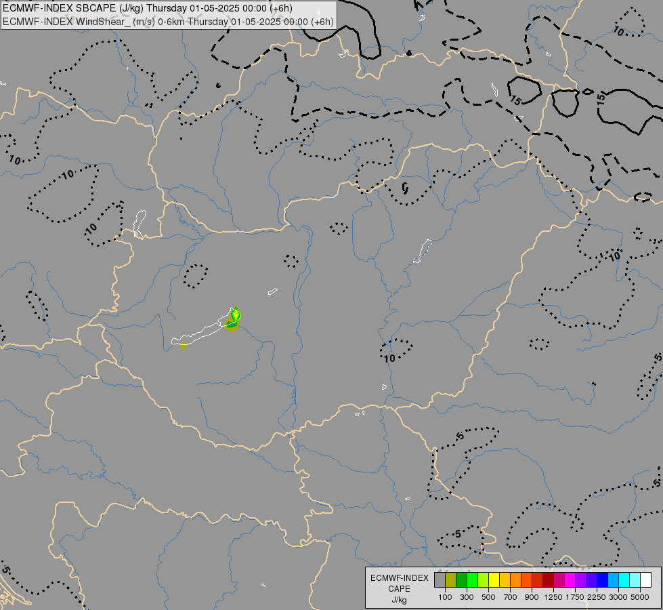Click the pure yellow legend swatch
The image size is (663, 610).
(x=494, y=579)
